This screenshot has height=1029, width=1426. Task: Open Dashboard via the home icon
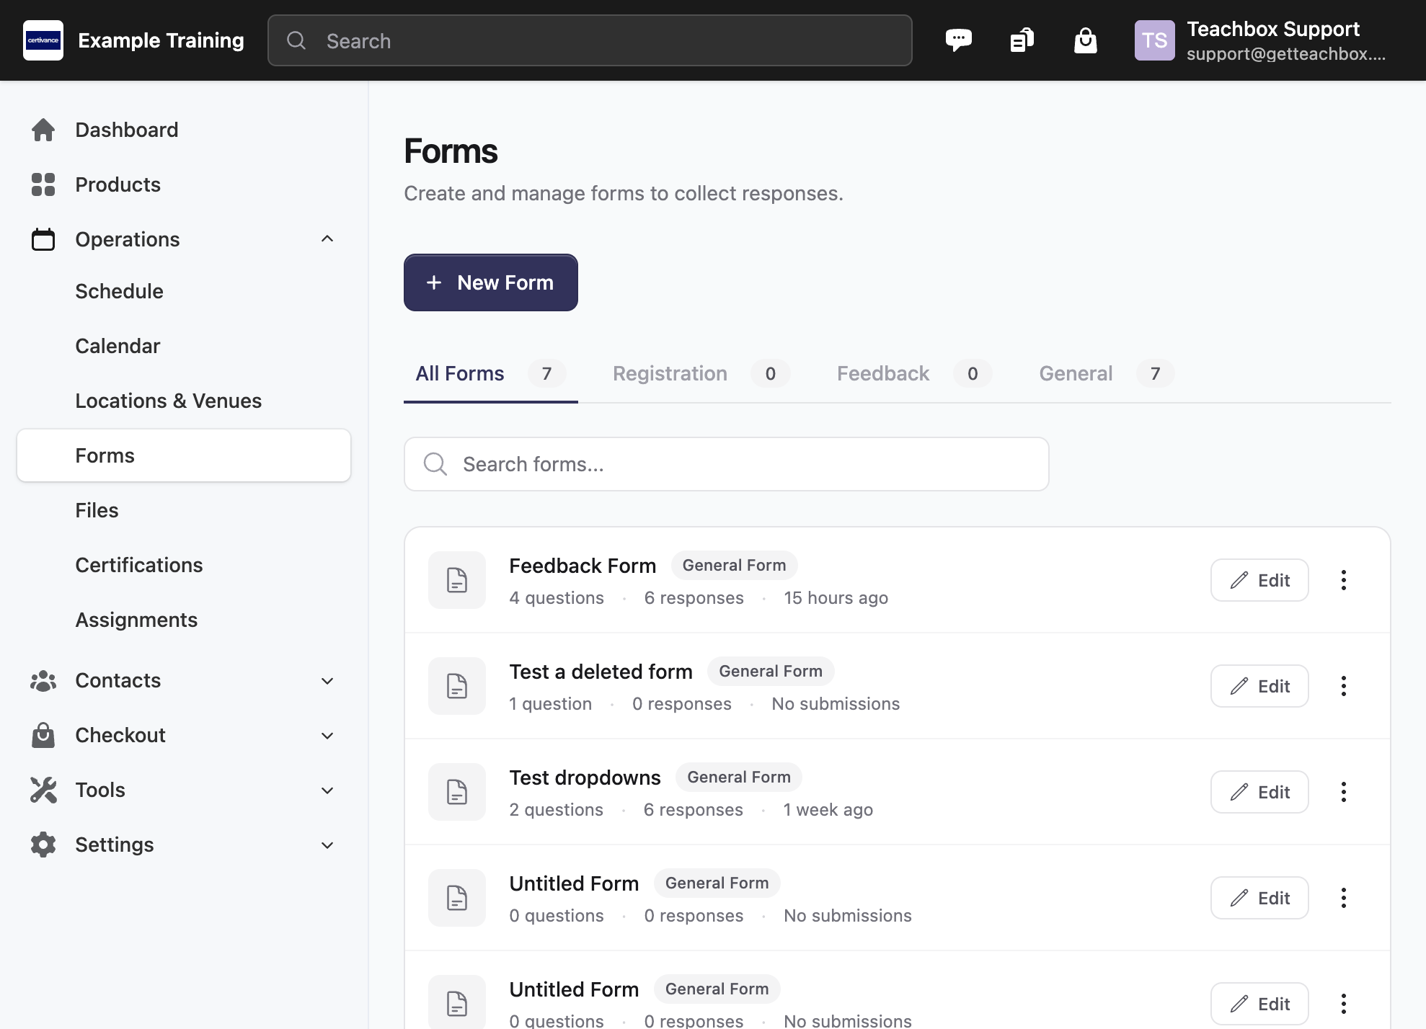tap(43, 130)
